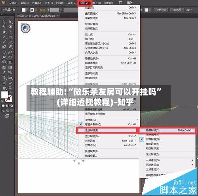Image resolution: width=198 pixels, height=196 pixels.
Task: Select the Paintbrush tool
Action: tap(4, 42)
